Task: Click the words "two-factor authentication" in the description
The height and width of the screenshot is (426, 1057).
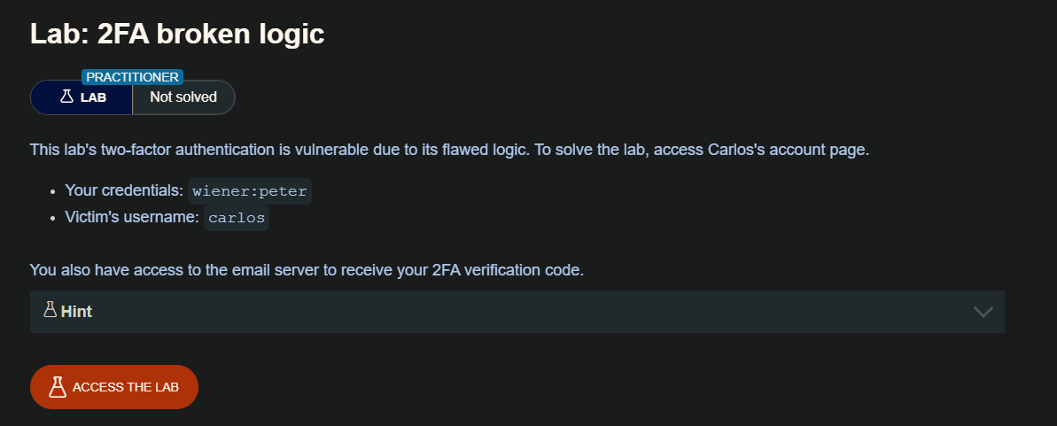Action: click(184, 150)
